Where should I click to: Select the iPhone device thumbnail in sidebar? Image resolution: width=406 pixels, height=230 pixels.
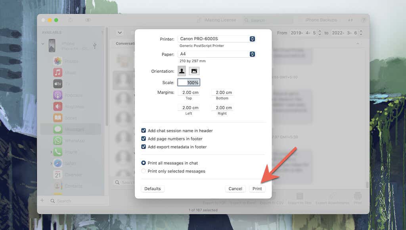52,45
